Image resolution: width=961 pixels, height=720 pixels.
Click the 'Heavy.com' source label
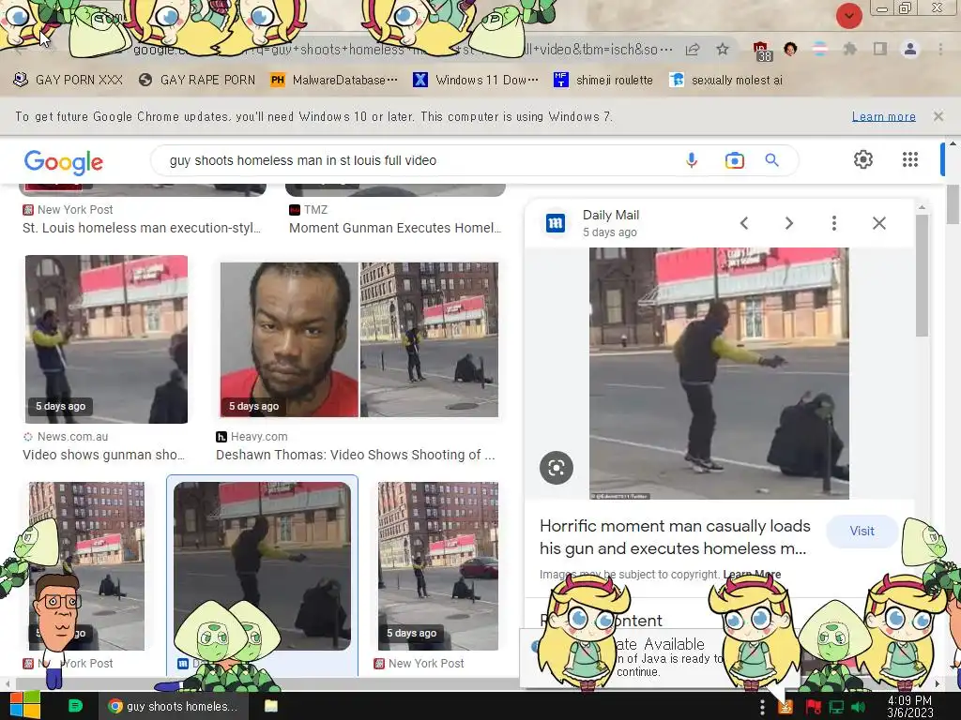point(259,437)
